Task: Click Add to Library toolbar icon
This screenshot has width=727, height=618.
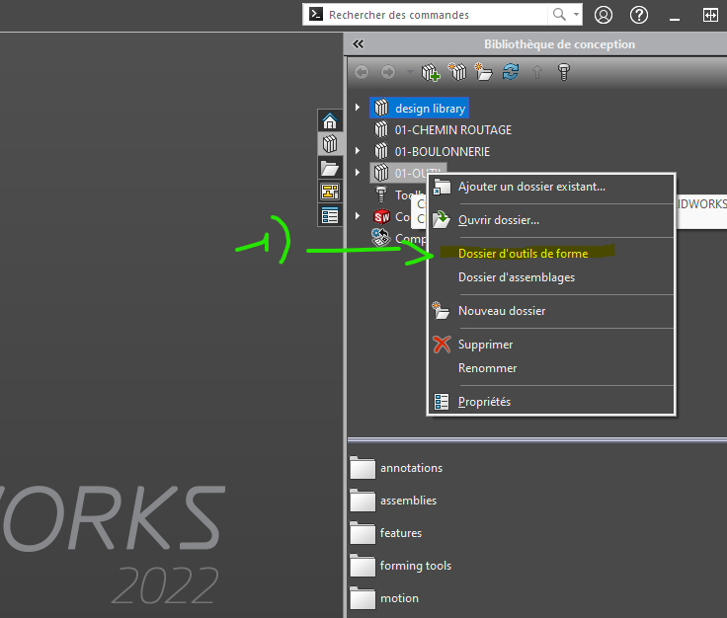Action: point(431,72)
